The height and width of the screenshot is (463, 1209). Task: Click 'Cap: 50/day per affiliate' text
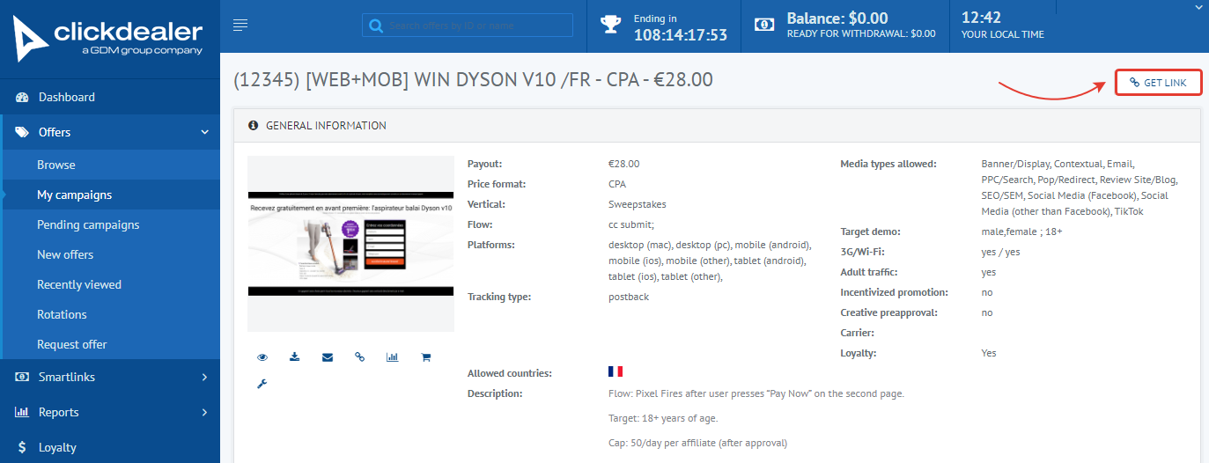pos(697,443)
